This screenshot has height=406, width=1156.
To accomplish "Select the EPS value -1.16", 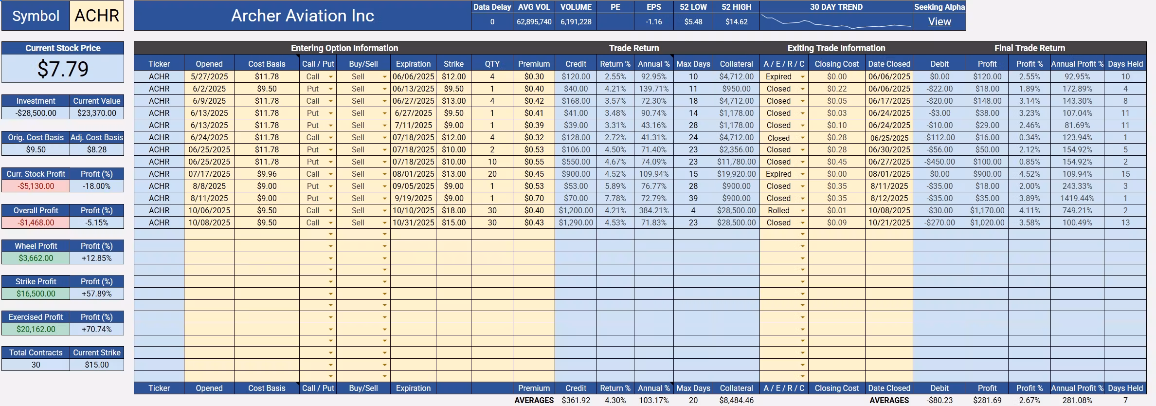I will (x=654, y=22).
